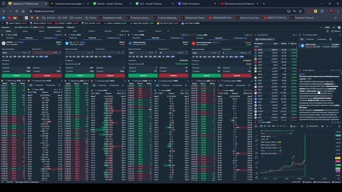Go back with the browser back arrow
Screen dimensions: 342x192
click(x=4, y=11)
